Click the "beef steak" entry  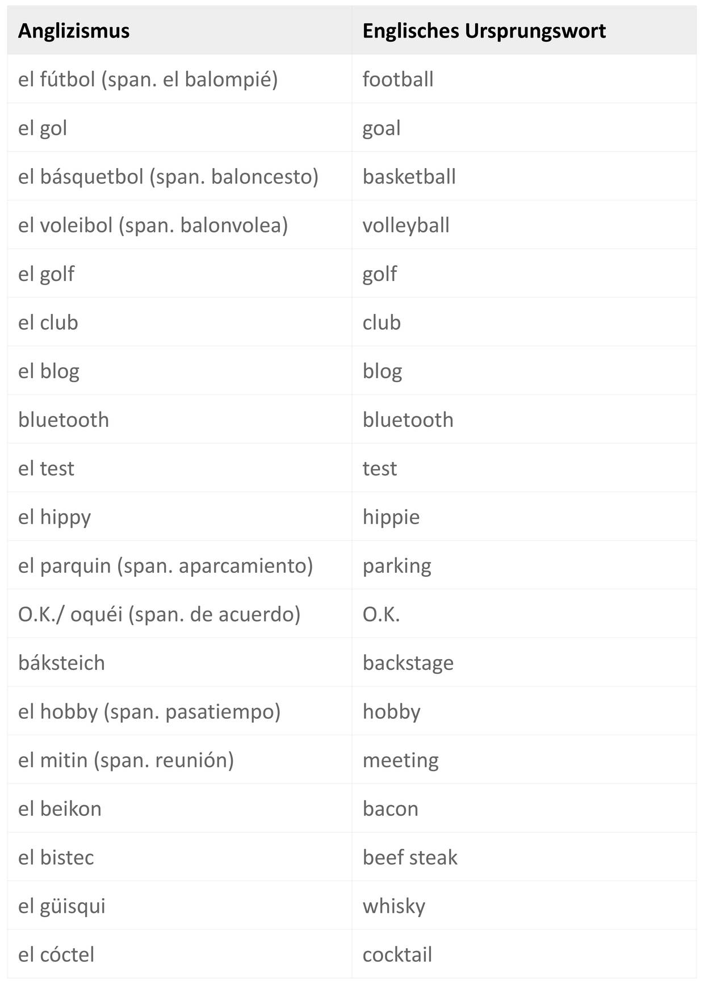point(409,857)
